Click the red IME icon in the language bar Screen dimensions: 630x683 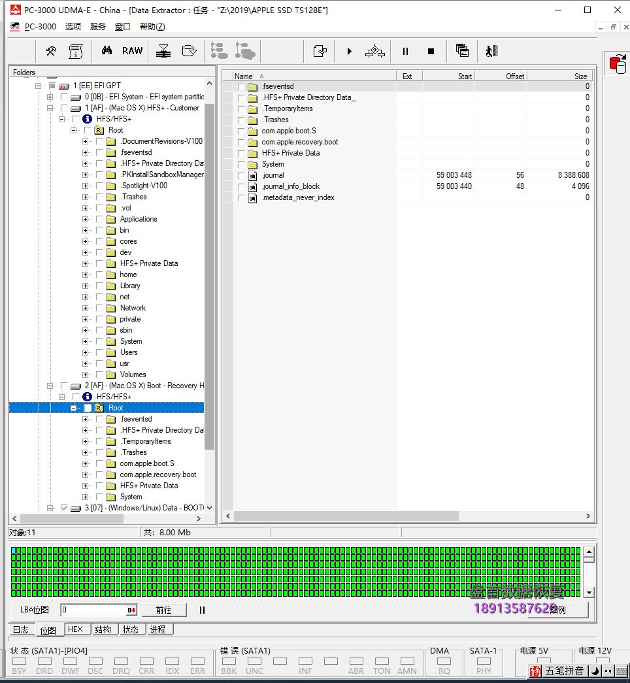[535, 671]
